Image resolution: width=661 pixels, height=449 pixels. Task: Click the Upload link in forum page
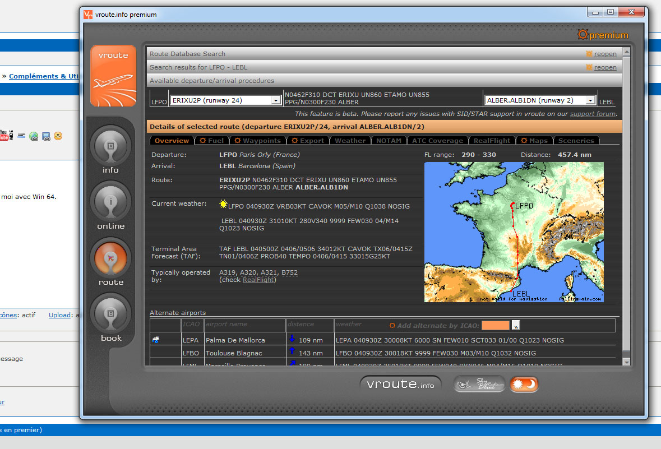click(59, 315)
